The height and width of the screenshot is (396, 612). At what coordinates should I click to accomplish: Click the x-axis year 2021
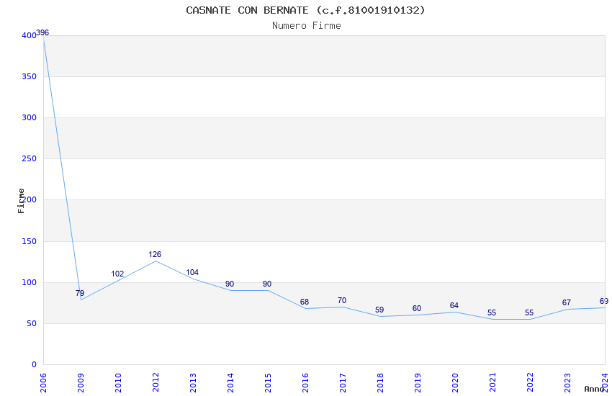click(x=492, y=383)
